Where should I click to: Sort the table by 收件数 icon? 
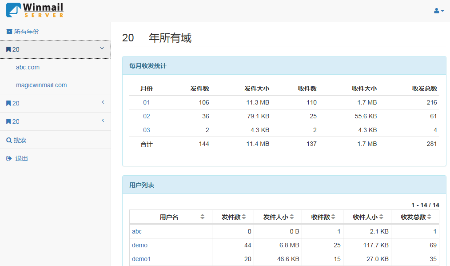333,217
